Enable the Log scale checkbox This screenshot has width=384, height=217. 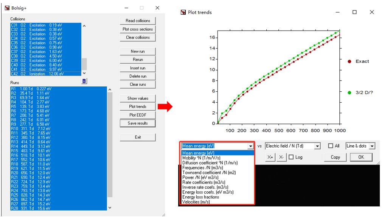click(291, 157)
